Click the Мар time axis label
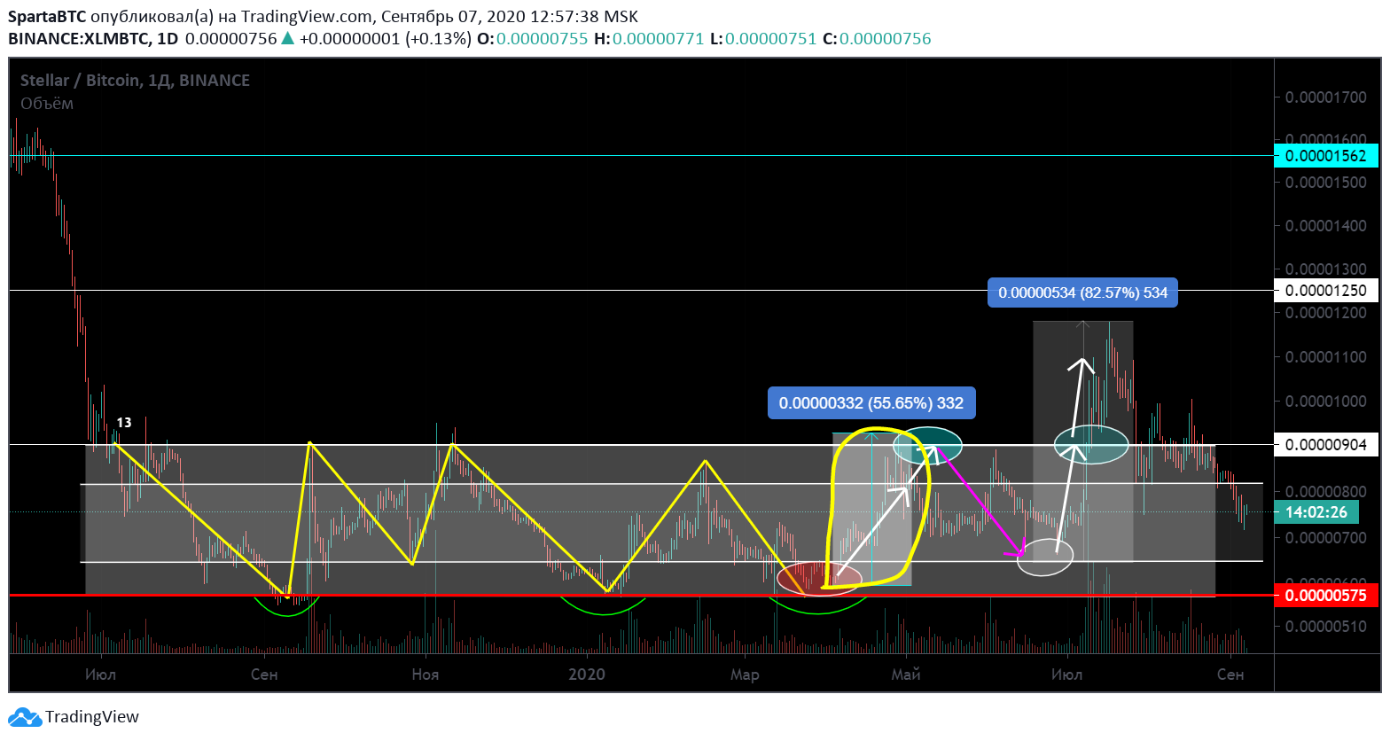The image size is (1390, 741). pos(745,675)
